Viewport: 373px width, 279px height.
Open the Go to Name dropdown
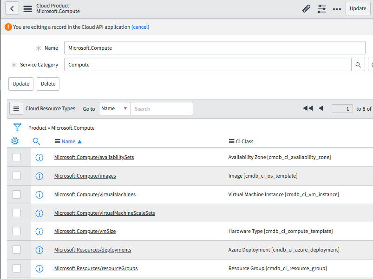pyautogui.click(x=115, y=108)
